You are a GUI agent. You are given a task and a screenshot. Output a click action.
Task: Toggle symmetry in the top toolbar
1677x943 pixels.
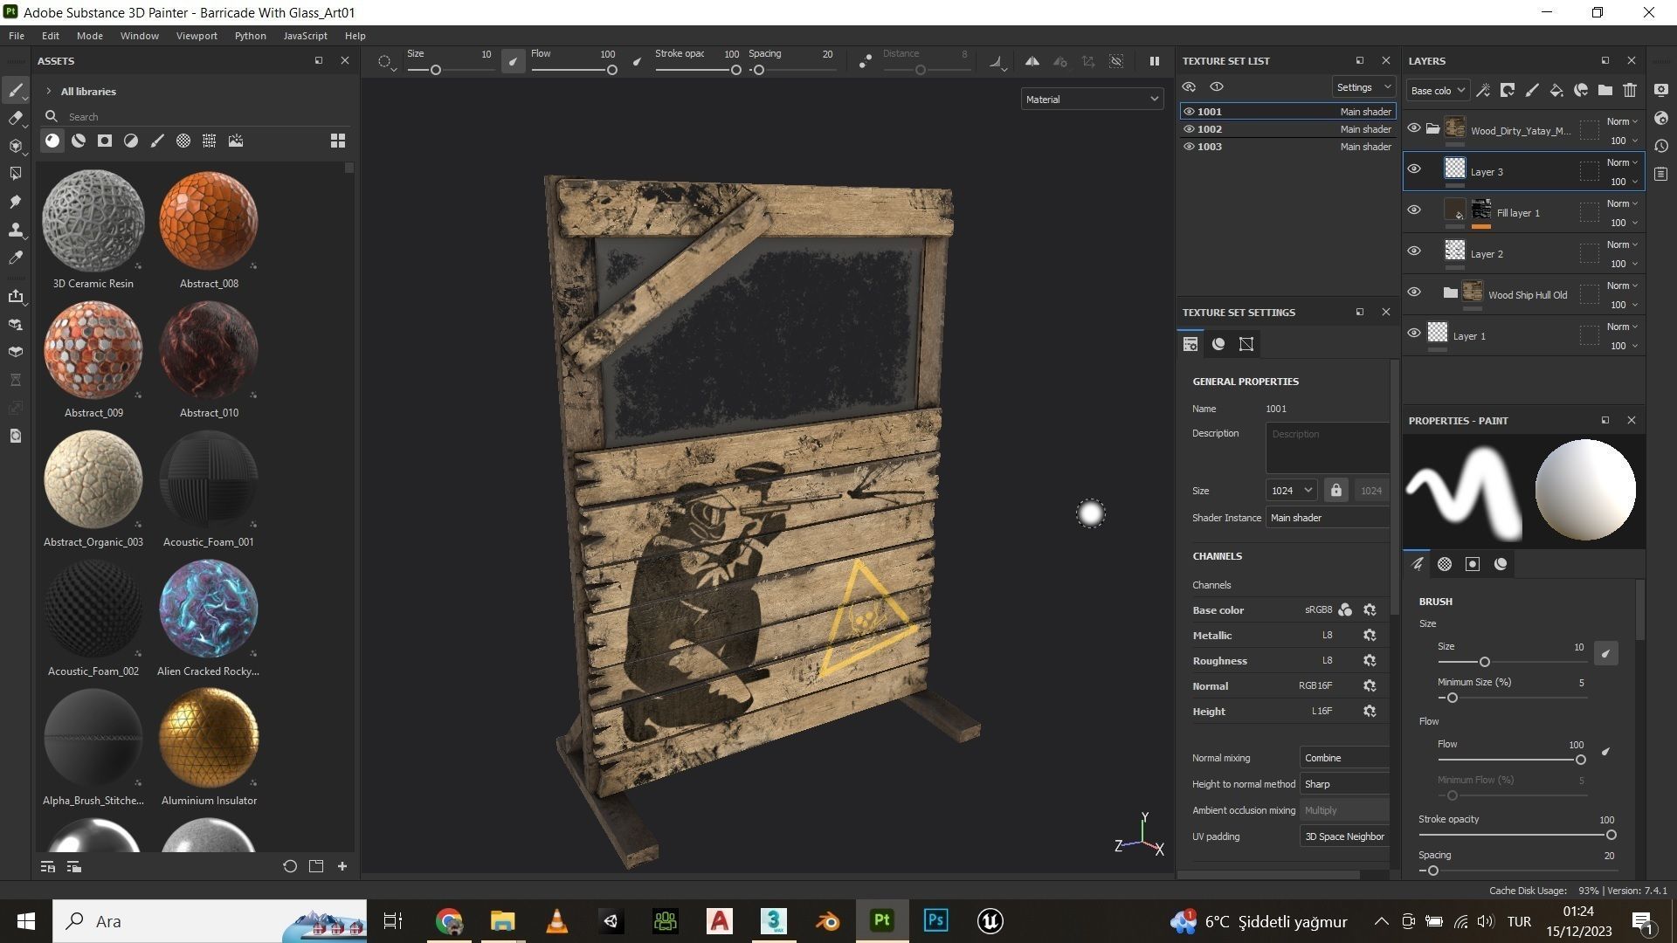click(x=1032, y=61)
